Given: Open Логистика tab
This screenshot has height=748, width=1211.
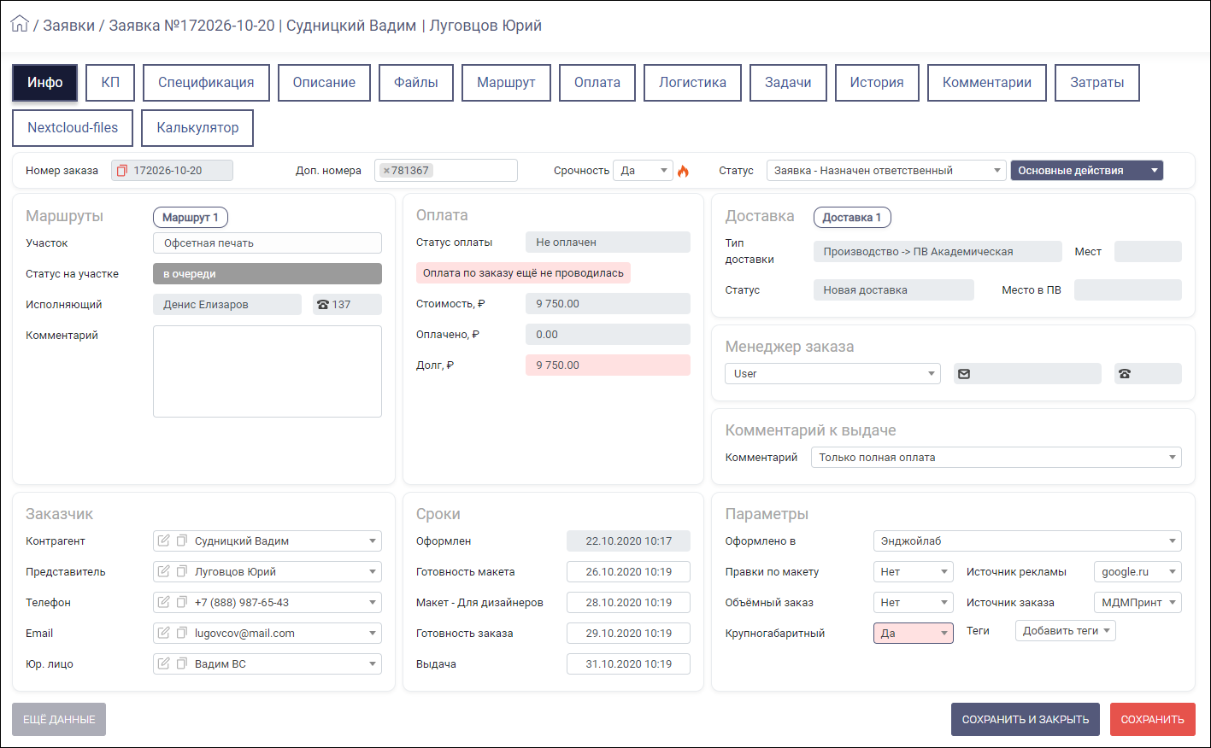Looking at the screenshot, I should coord(692,83).
